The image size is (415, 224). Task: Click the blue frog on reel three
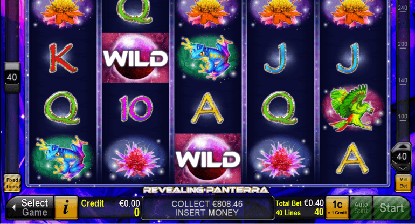[208, 58]
